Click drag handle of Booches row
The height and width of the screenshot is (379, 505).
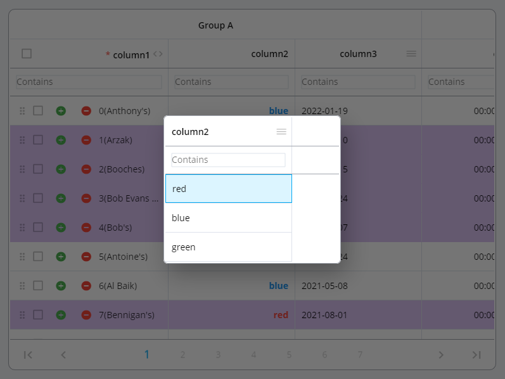point(22,169)
